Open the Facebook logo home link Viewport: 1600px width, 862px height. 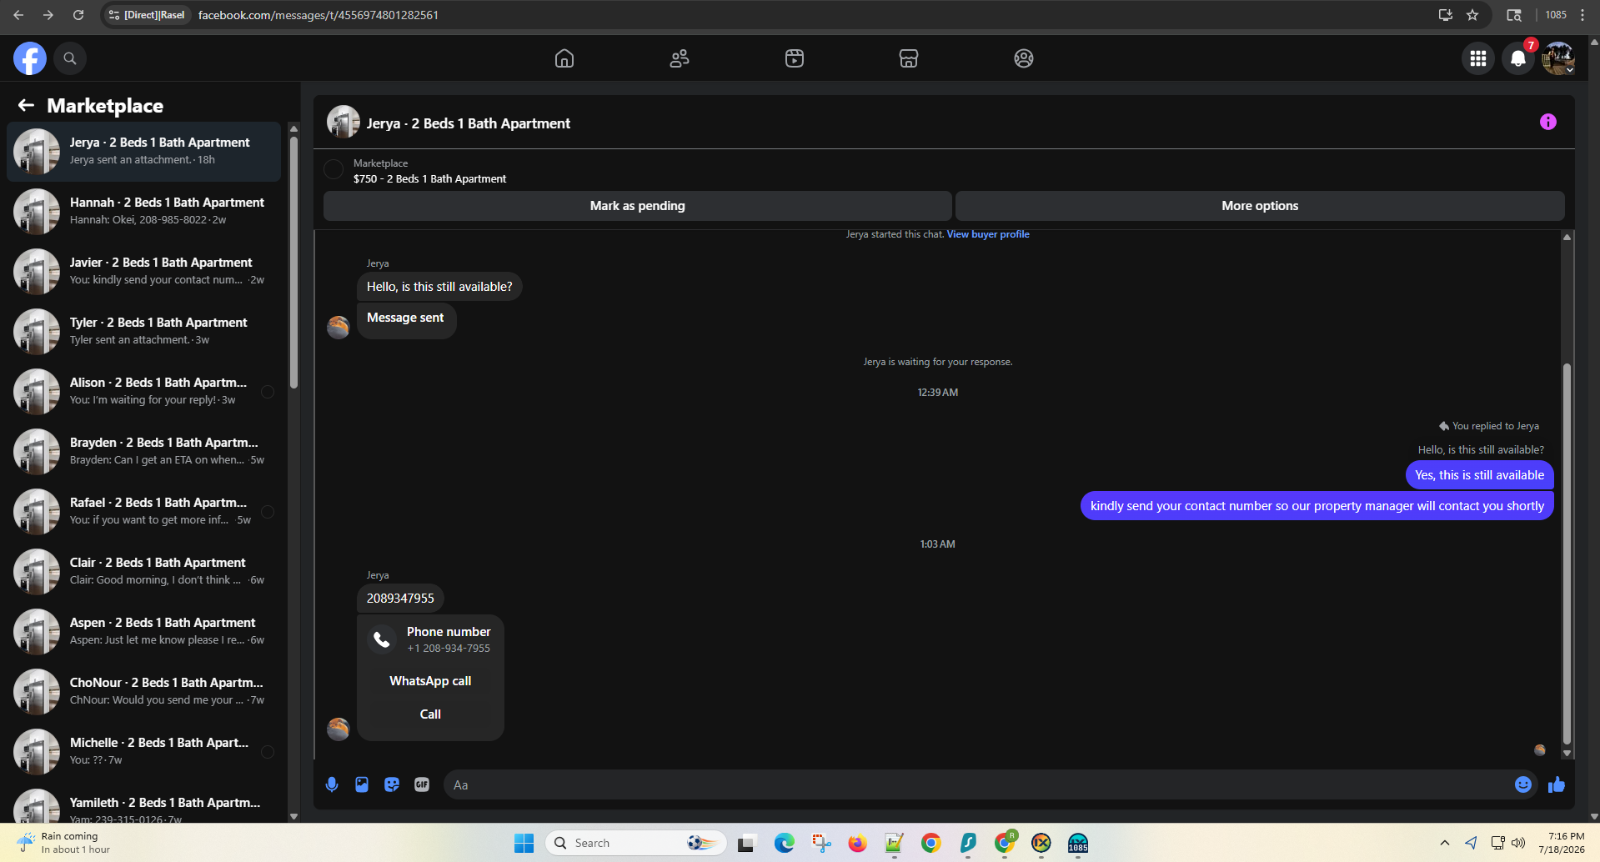[x=30, y=58]
